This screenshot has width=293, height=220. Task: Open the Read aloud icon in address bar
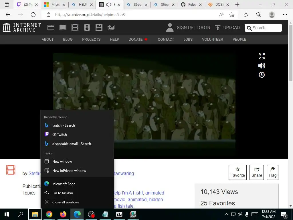pyautogui.click(x=221, y=15)
